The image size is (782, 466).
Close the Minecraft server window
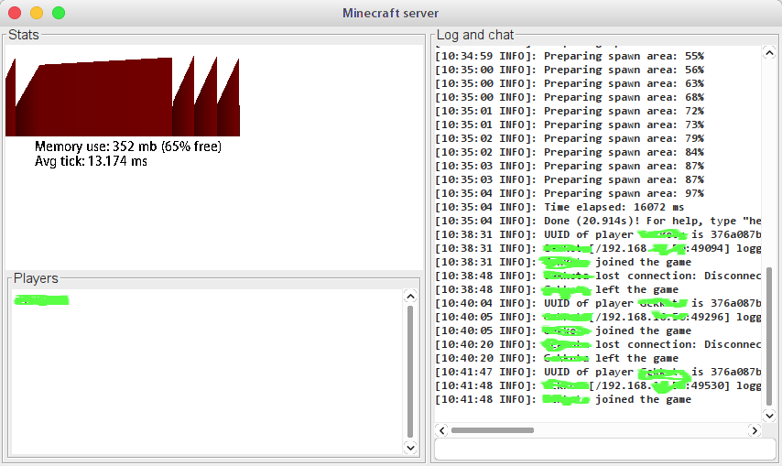point(15,13)
